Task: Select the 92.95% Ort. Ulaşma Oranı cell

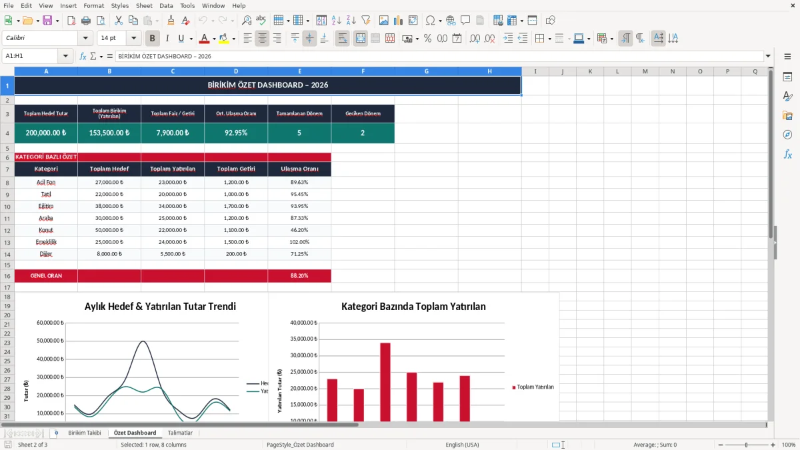Action: [x=236, y=133]
